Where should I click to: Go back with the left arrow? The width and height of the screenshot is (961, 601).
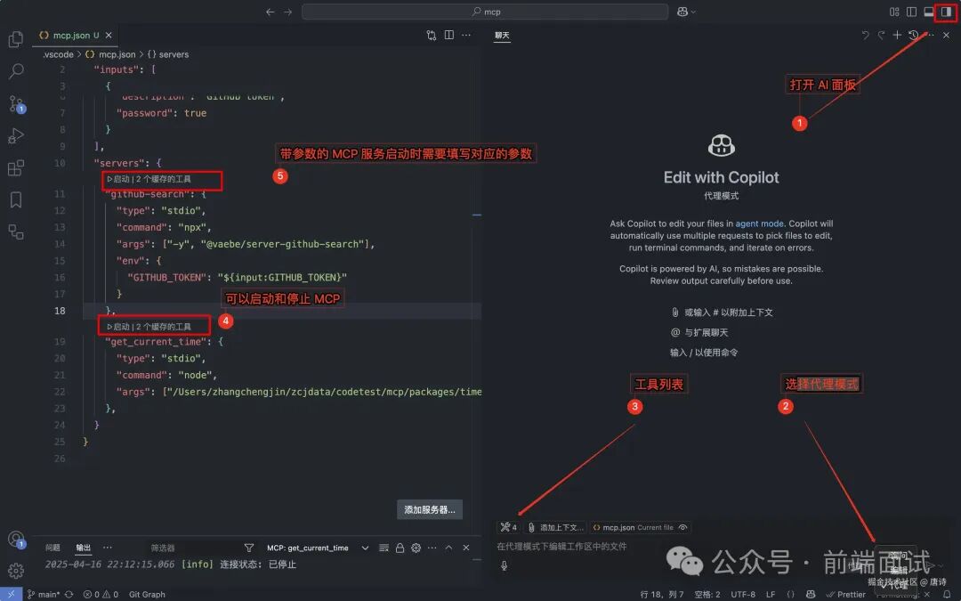point(271,12)
